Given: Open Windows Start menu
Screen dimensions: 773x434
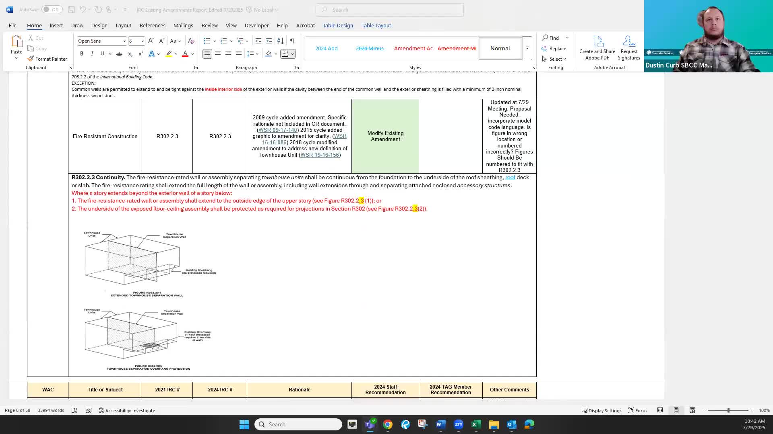Looking at the screenshot, I should click(x=244, y=424).
